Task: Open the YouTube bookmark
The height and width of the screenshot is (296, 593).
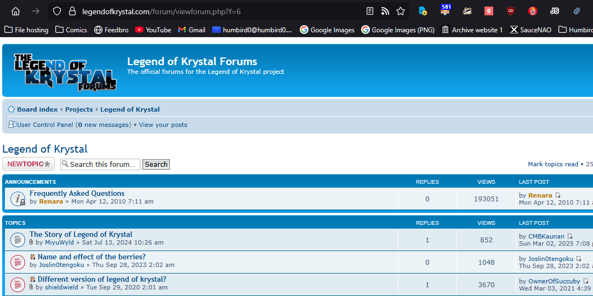Action: click(x=153, y=30)
